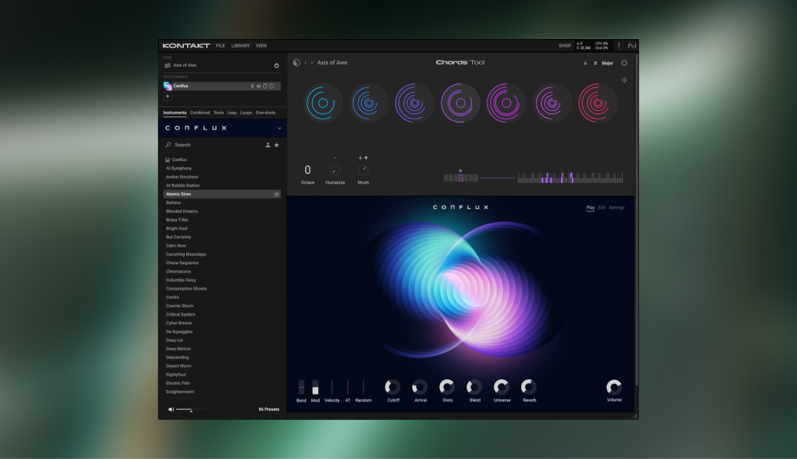Click the play marker above chord slots

(x=461, y=171)
